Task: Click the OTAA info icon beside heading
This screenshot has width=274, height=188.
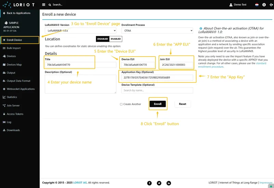Action: [201, 28]
